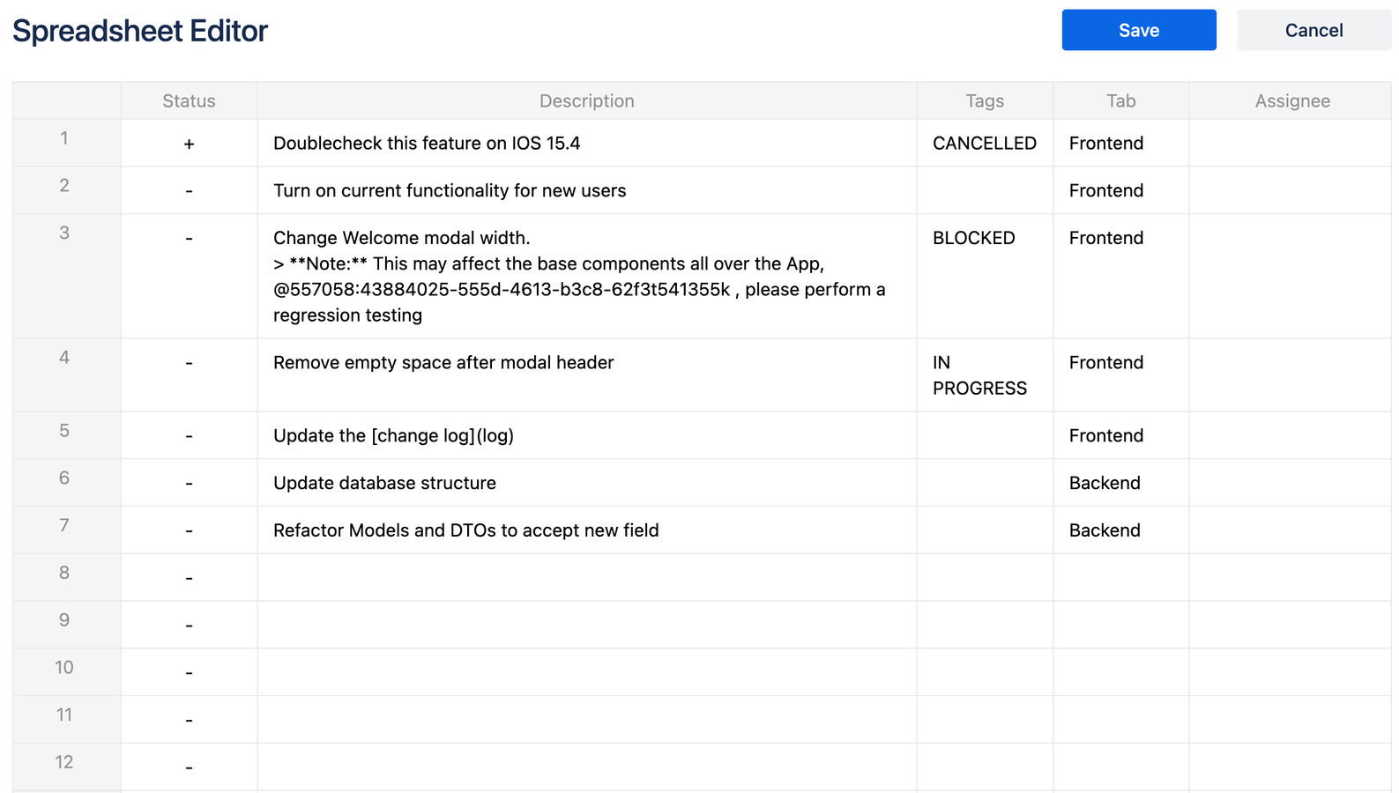Click the '-' status cell in row 8
Viewport: 1399px width, 793px height.
(x=189, y=577)
